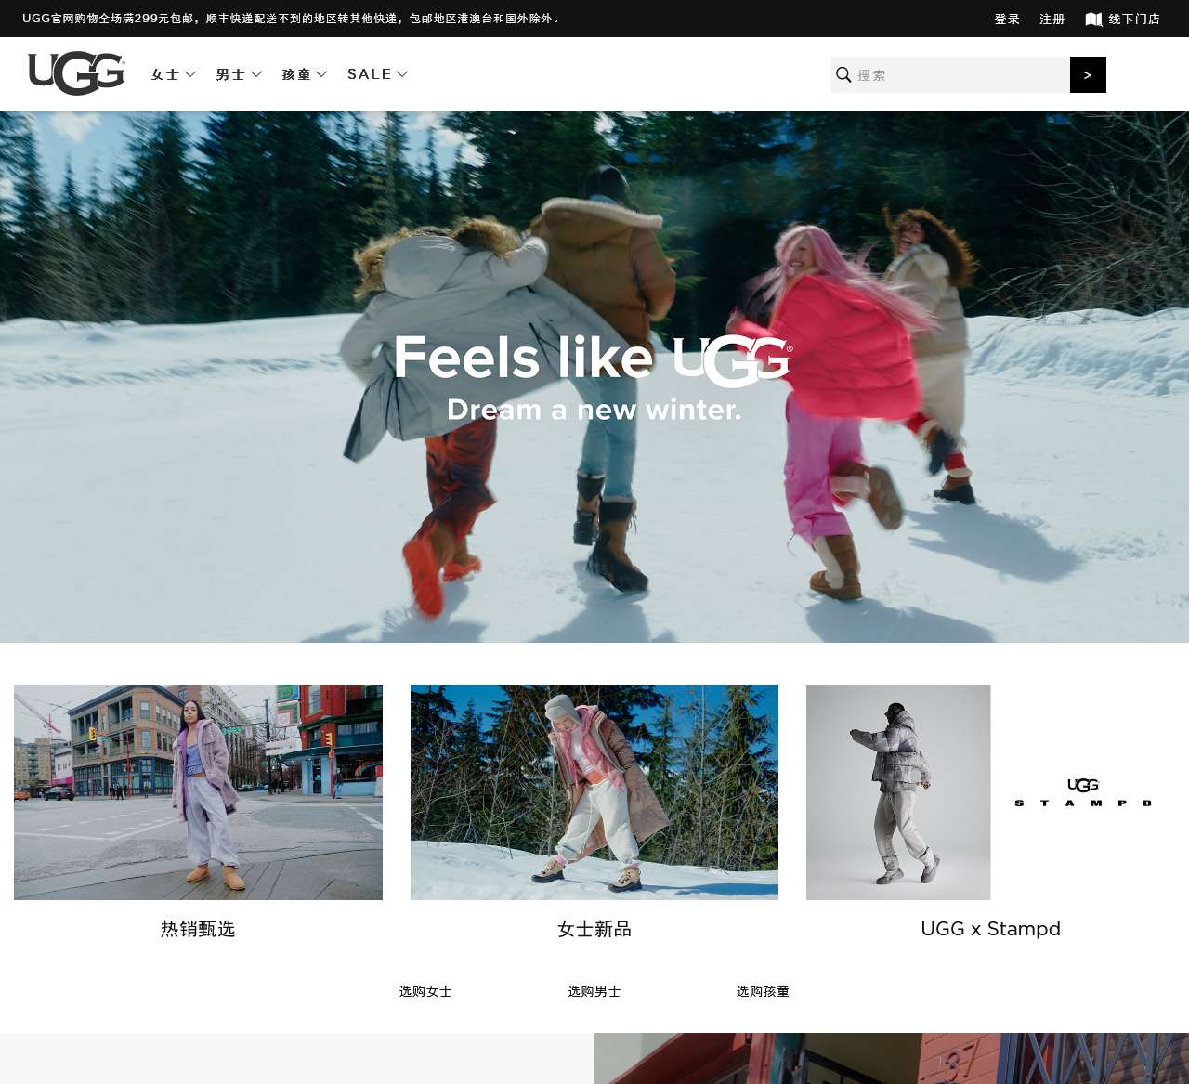Open the 热销甄选 street photo thumbnail
The image size is (1189, 1084).
pos(198,792)
